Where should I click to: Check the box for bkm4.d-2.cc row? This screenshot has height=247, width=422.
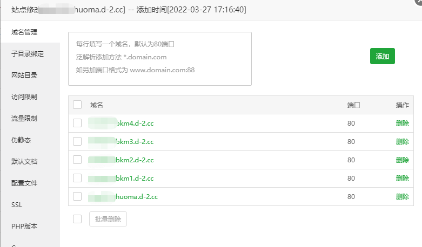coord(77,123)
